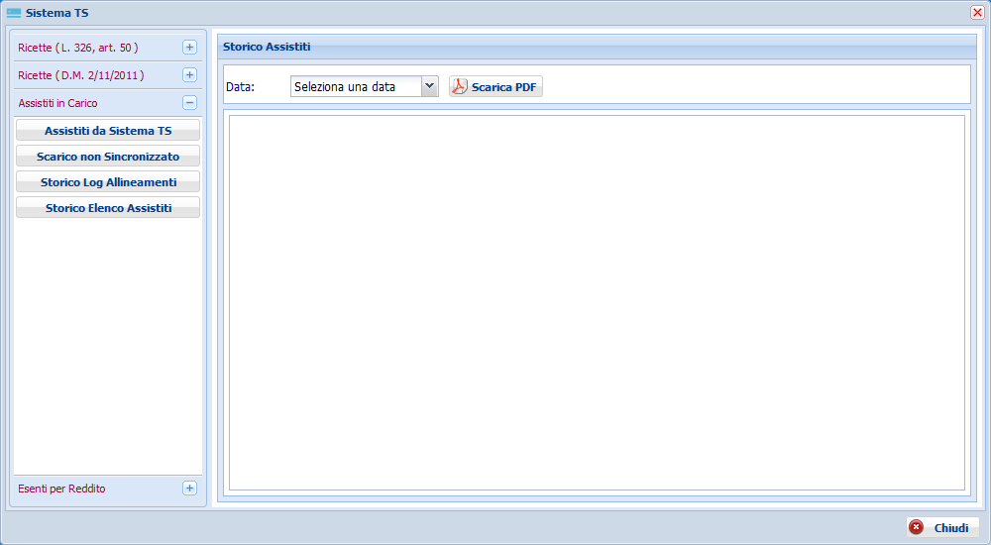Close the Sistema TS window with the red X
The image size is (991, 545).
pyautogui.click(x=977, y=13)
